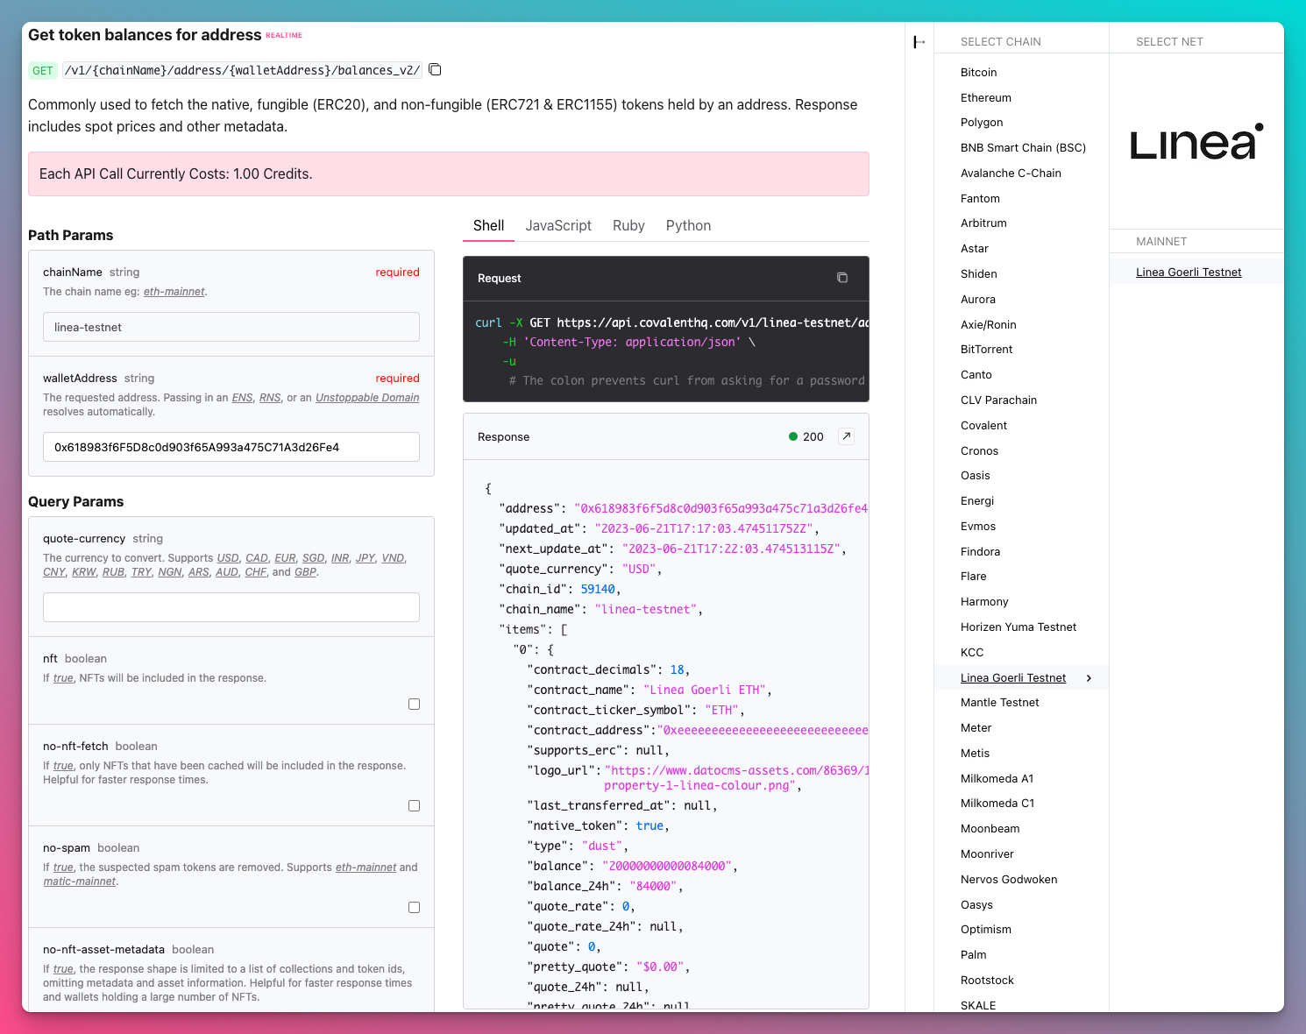Viewport: 1306px width, 1034px height.
Task: Choose BitTorrent chain
Action: 986,350
